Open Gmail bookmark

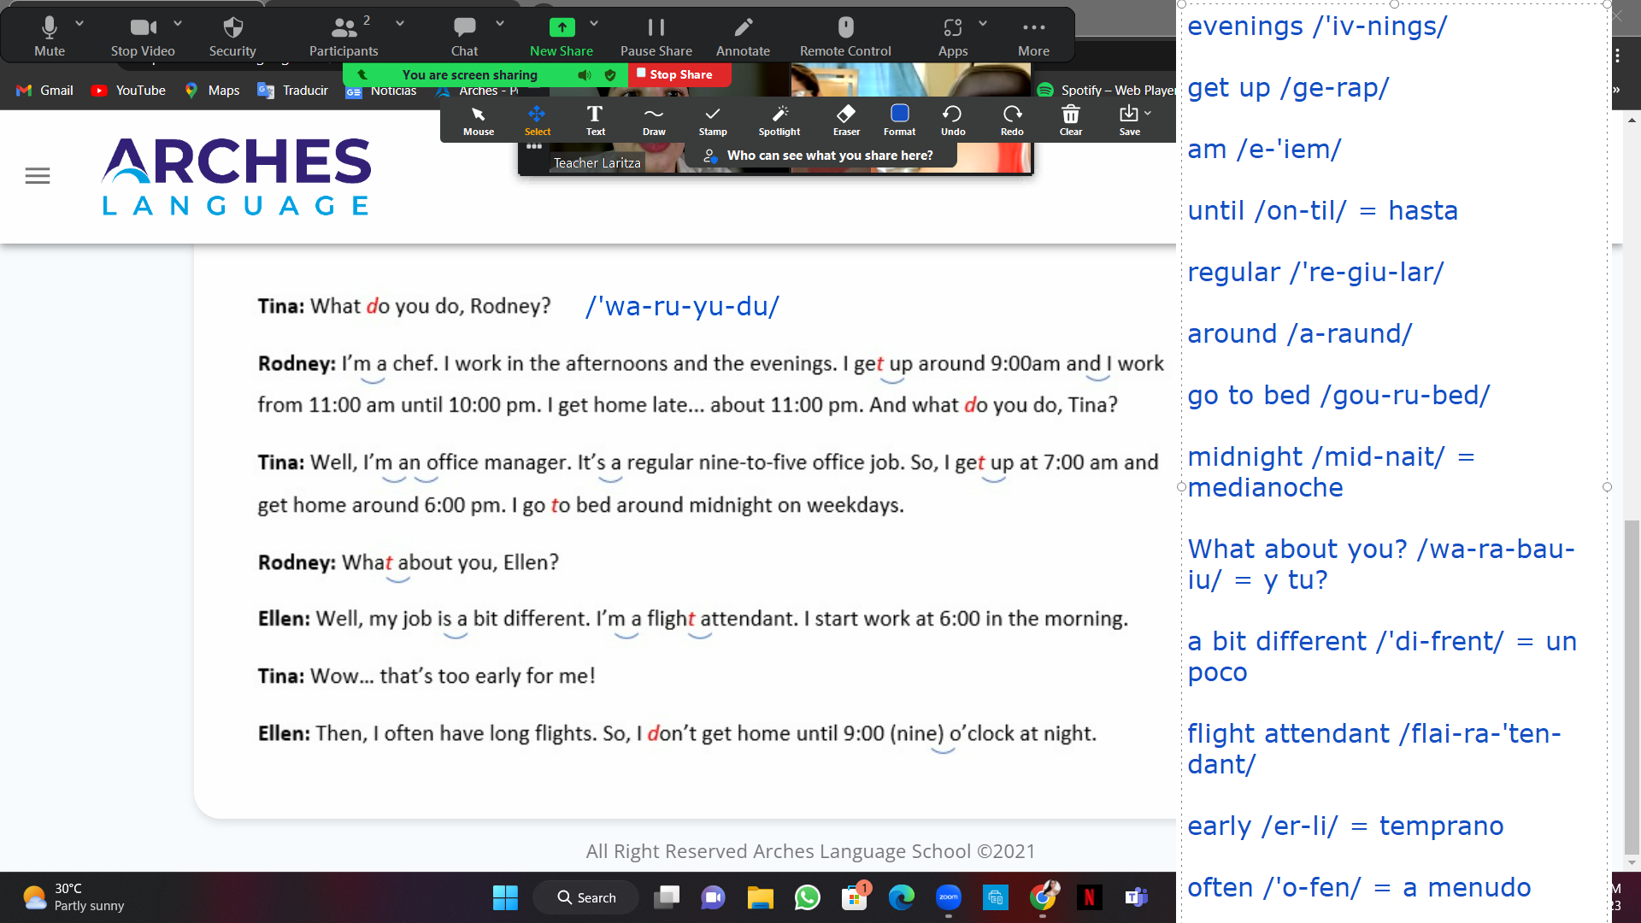tap(45, 91)
